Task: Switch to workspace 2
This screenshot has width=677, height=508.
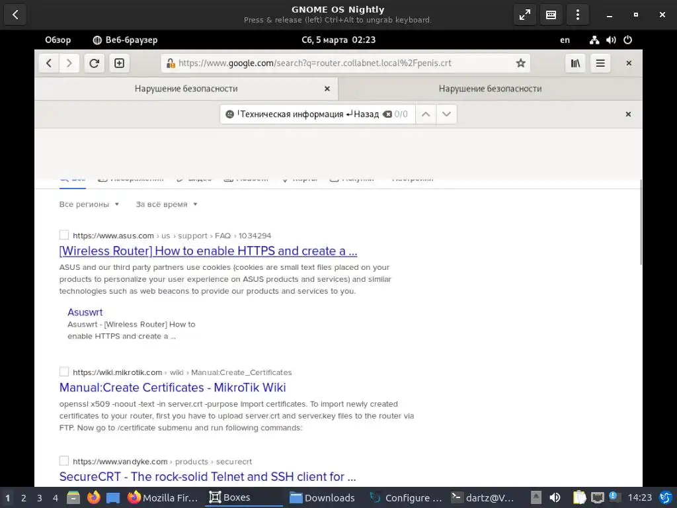Action: click(x=24, y=498)
